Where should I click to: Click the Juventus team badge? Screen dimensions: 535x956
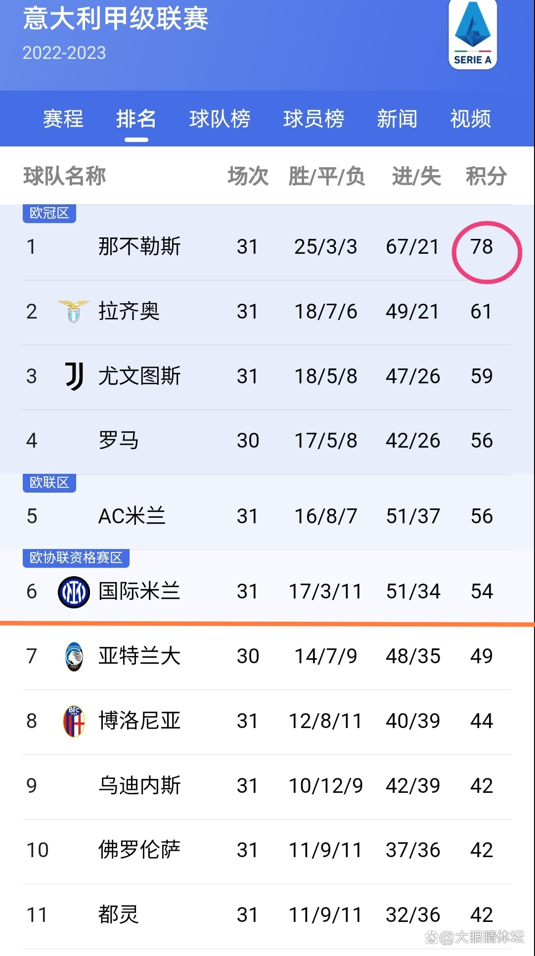tap(73, 376)
